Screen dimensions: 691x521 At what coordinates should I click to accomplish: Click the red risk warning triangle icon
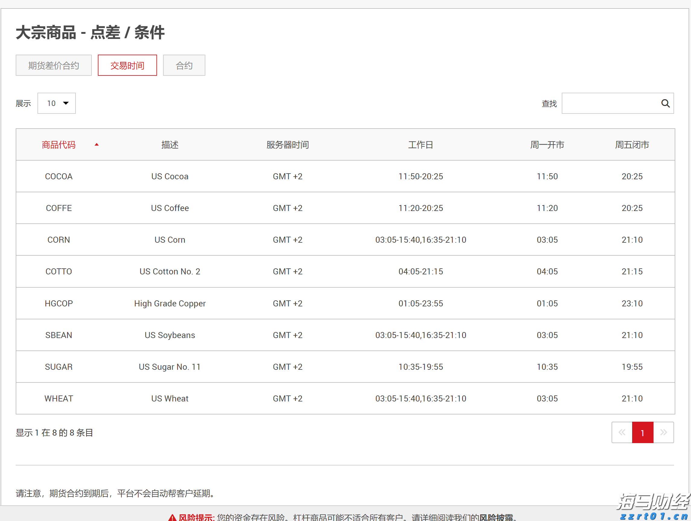[x=172, y=517]
